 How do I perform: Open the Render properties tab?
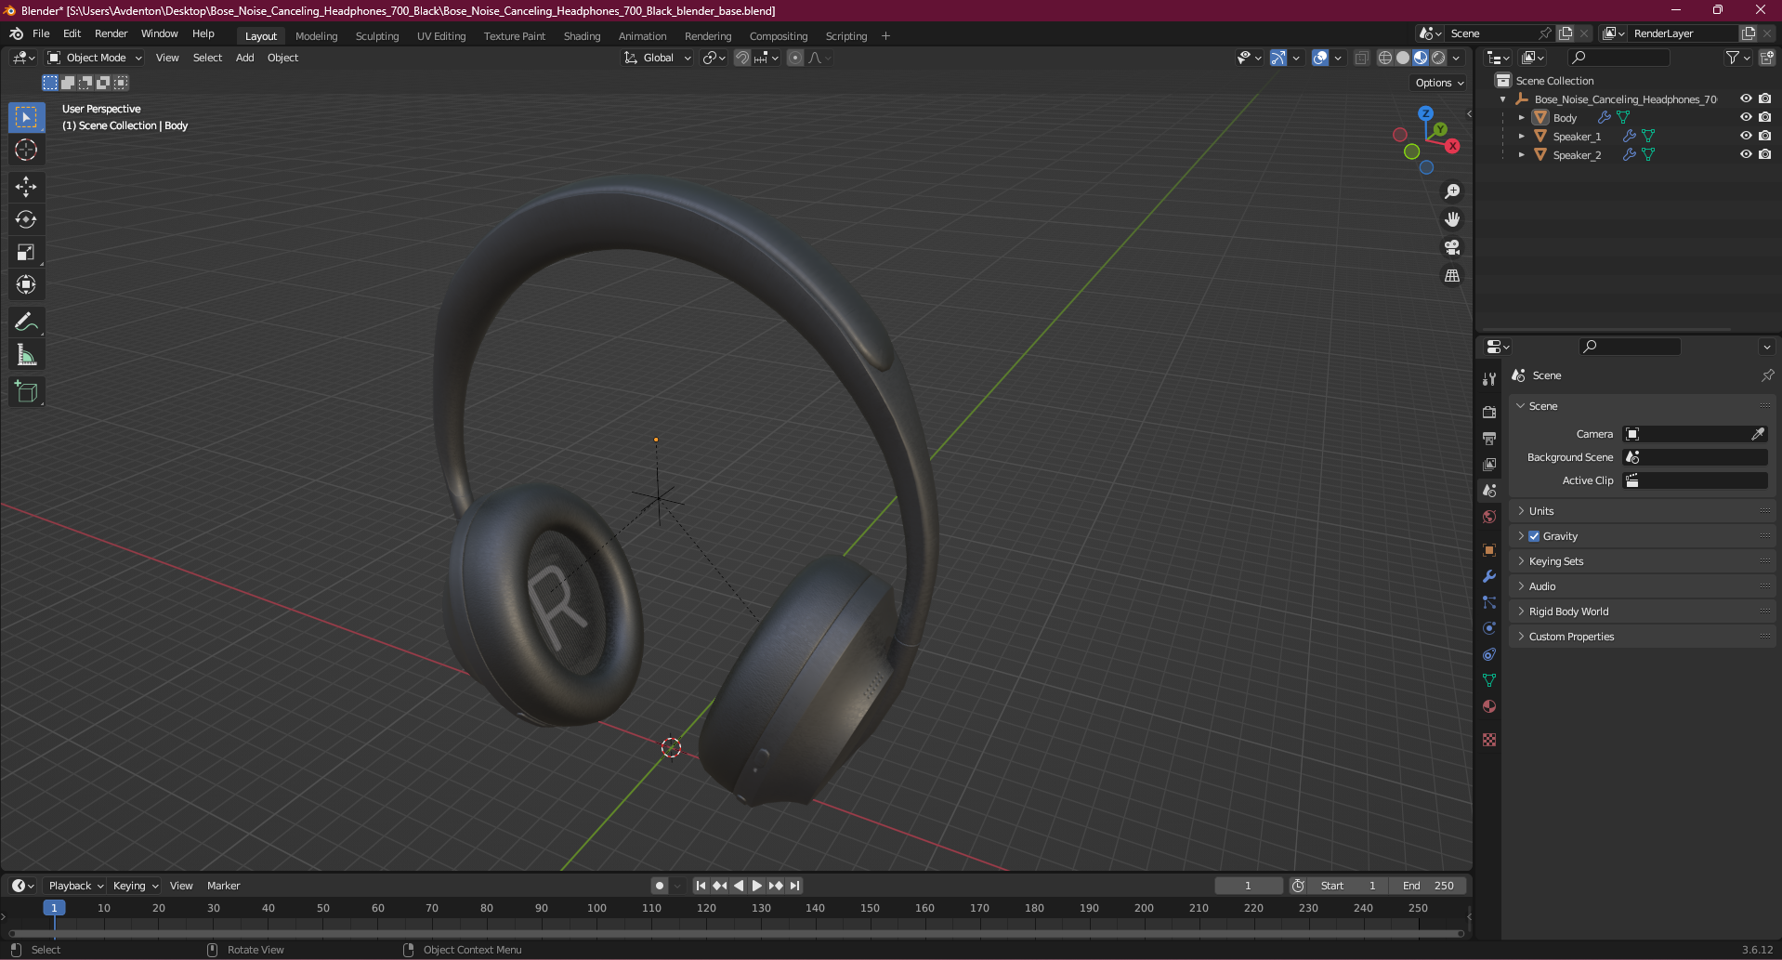[x=1489, y=412]
